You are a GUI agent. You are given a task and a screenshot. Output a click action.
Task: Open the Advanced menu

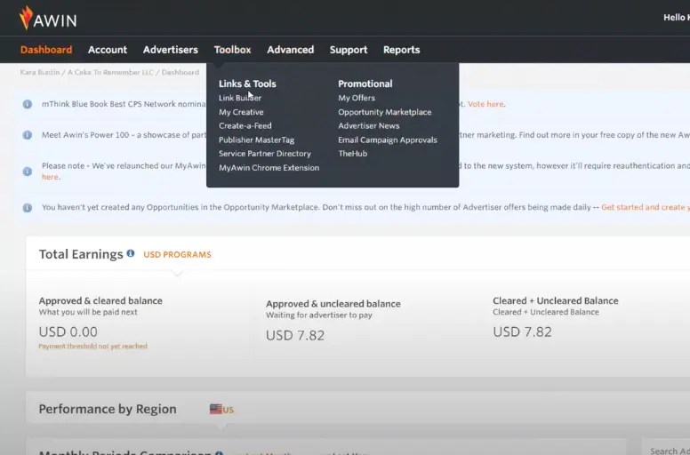[x=291, y=50]
